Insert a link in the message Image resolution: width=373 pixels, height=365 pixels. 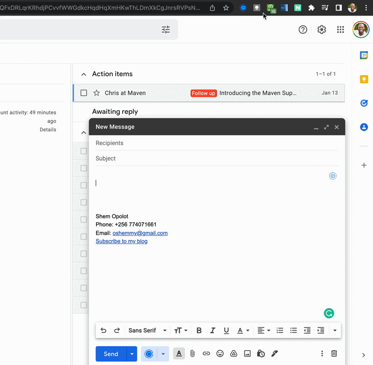(x=206, y=354)
